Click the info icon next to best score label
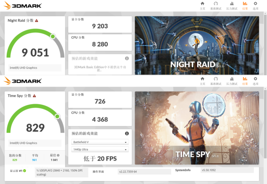The width and height of the screenshot is (267, 184). pos(58,155)
